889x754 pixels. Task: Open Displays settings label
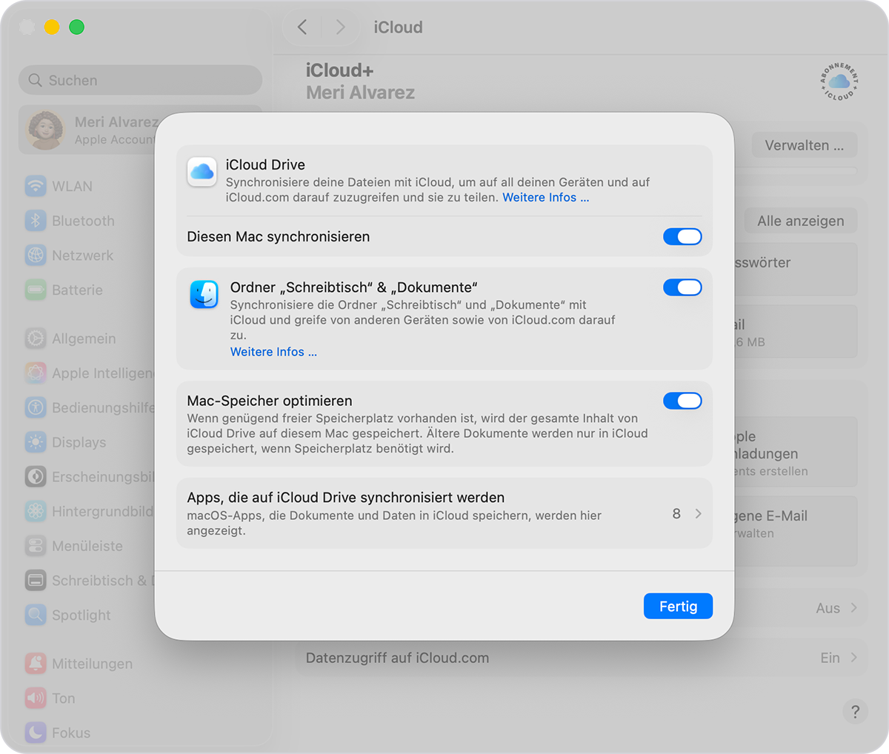click(x=79, y=442)
